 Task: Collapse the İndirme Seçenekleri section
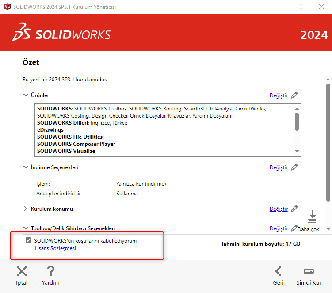25,167
